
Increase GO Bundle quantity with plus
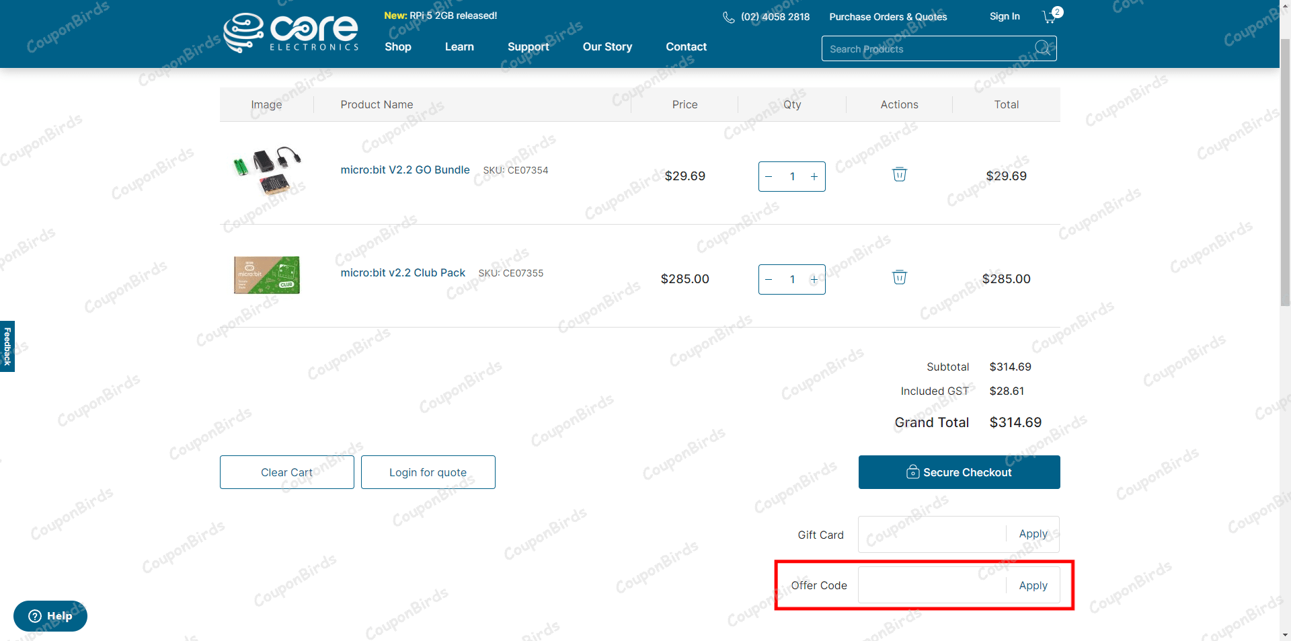pyautogui.click(x=814, y=177)
